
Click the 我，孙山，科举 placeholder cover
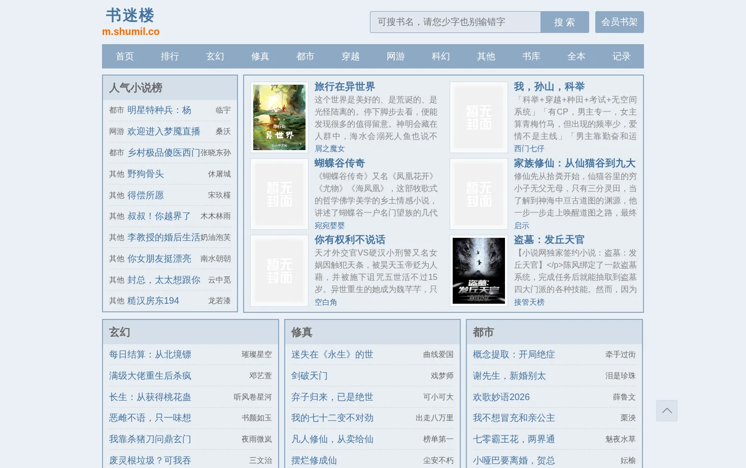click(479, 118)
